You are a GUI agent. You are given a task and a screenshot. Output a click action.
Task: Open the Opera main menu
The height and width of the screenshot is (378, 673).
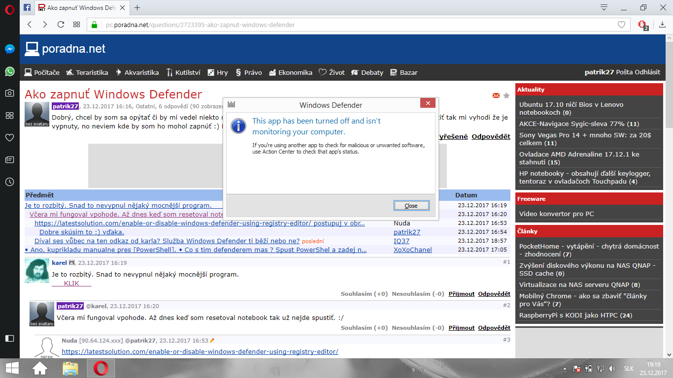pyautogui.click(x=9, y=10)
